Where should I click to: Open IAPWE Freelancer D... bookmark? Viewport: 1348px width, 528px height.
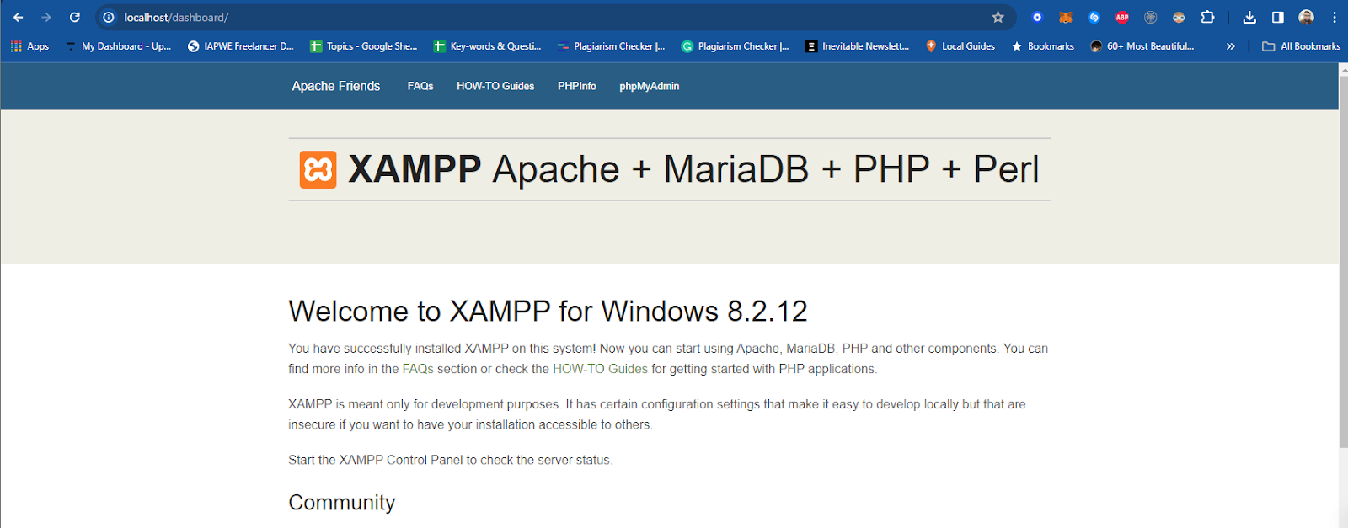(241, 46)
